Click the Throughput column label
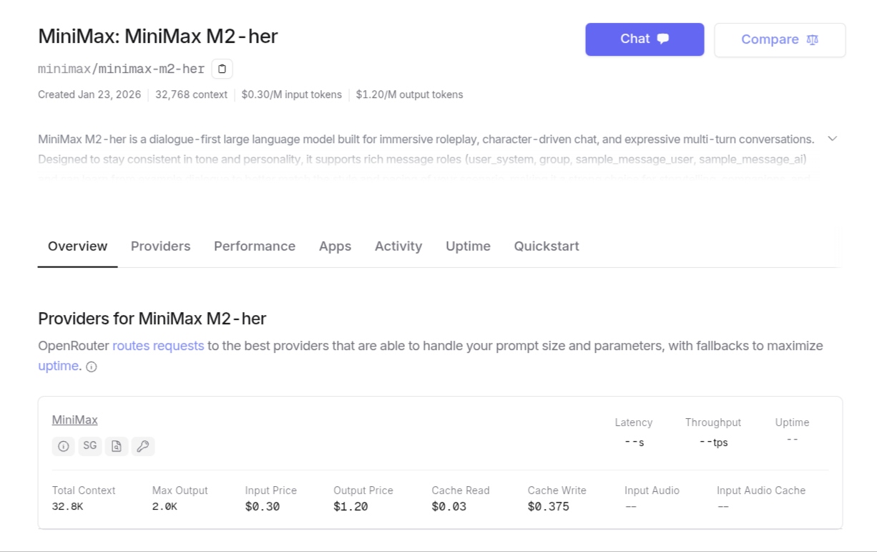877x552 pixels. (x=713, y=422)
